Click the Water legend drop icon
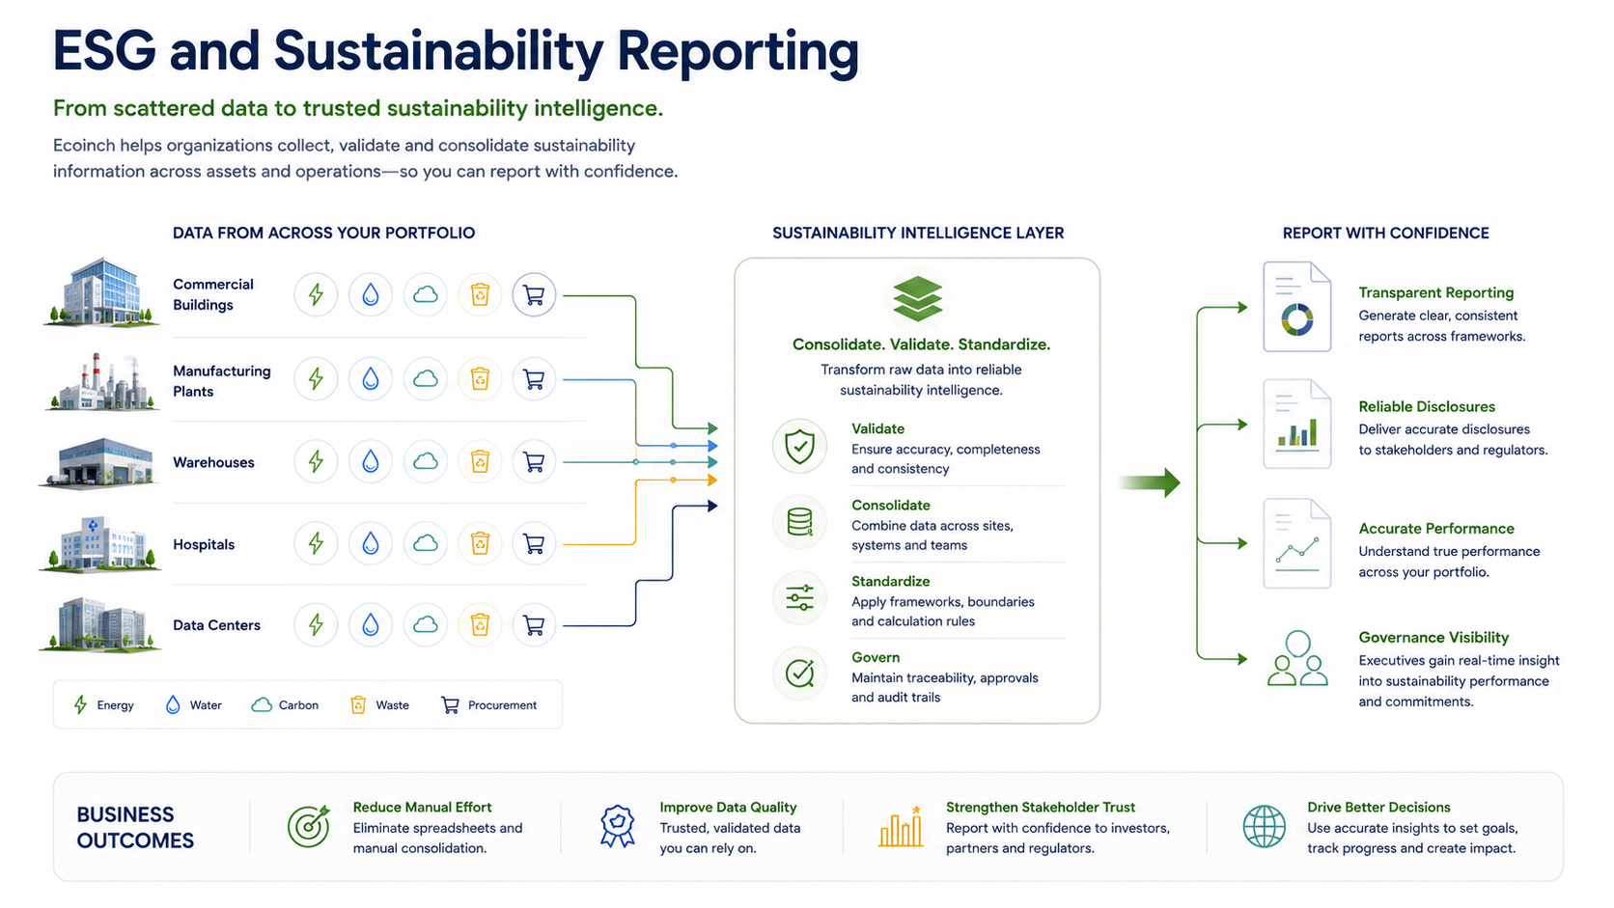 pos(173,705)
